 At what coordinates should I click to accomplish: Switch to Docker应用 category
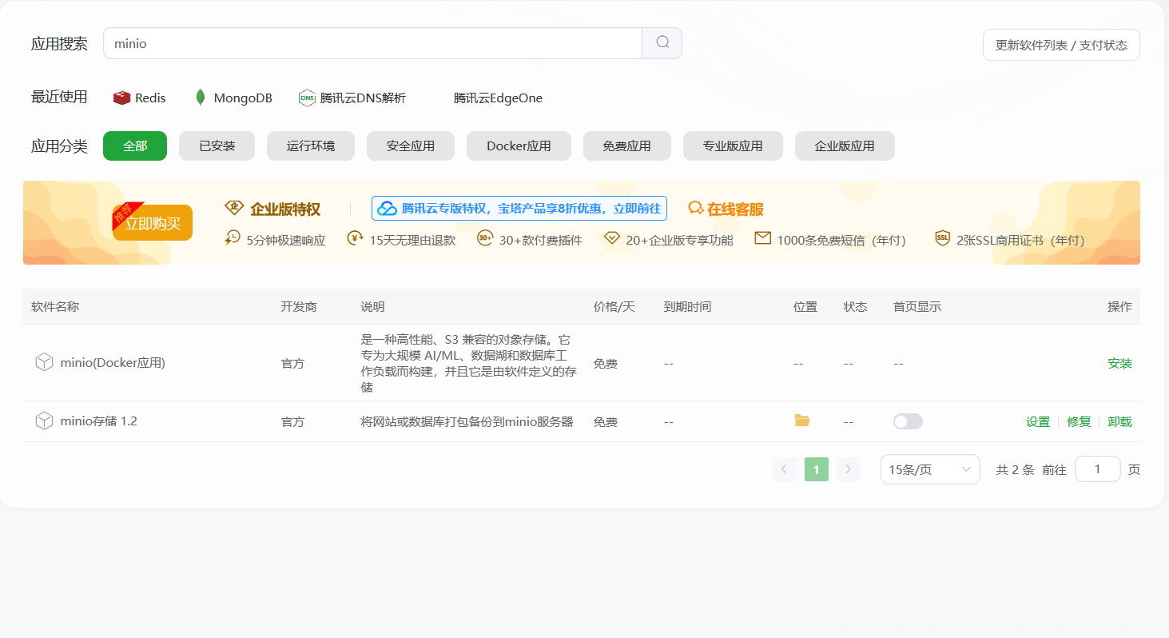coord(519,146)
